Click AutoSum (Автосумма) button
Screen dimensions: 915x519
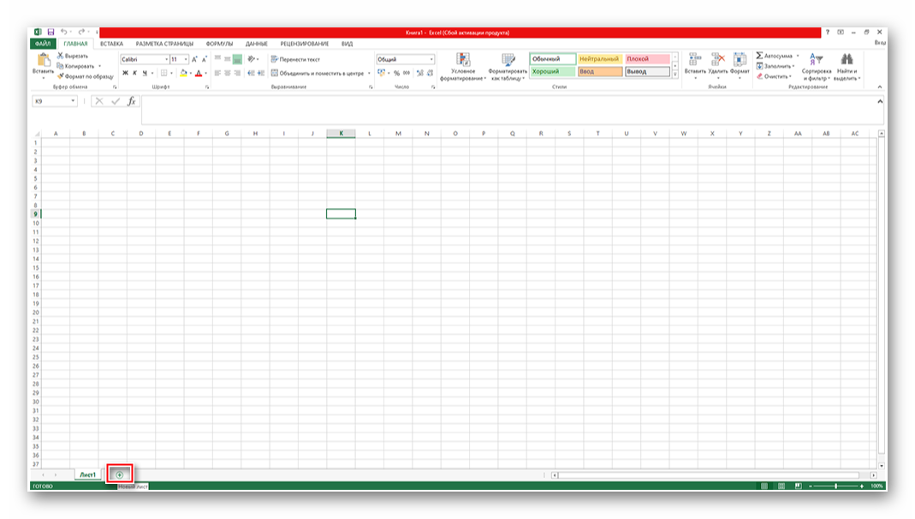pos(775,56)
